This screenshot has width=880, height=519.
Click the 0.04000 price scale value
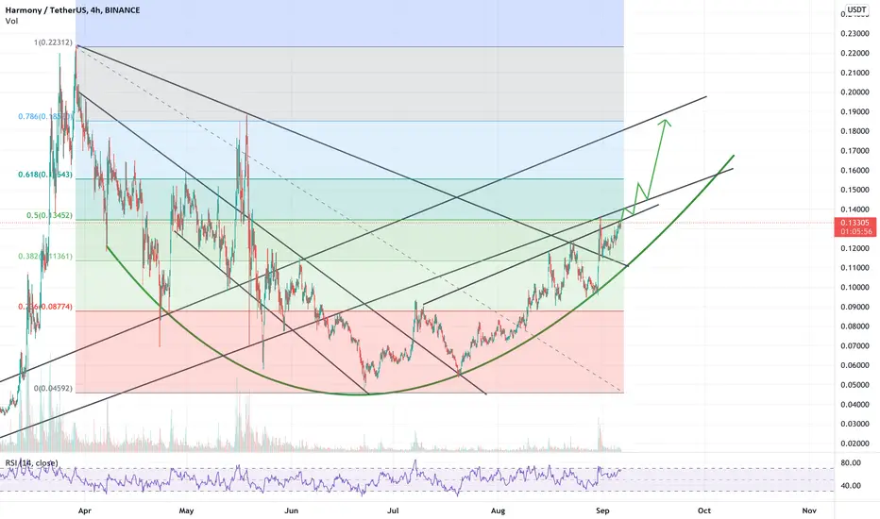coord(855,405)
